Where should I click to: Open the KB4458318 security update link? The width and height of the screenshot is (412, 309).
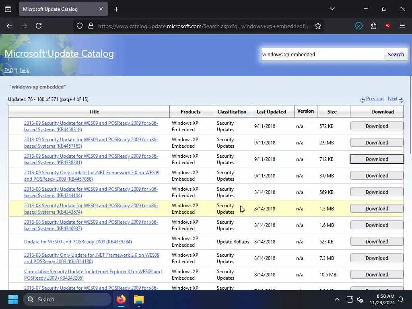(91, 126)
